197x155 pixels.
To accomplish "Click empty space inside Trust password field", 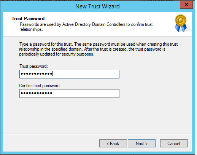I will 86,74.
